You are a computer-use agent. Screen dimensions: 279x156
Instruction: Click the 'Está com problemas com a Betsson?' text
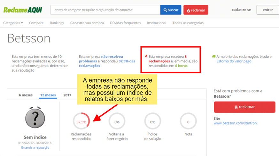point(238,94)
